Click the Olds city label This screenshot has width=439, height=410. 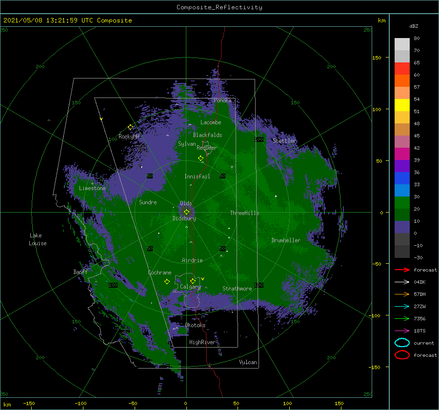coord(186,203)
